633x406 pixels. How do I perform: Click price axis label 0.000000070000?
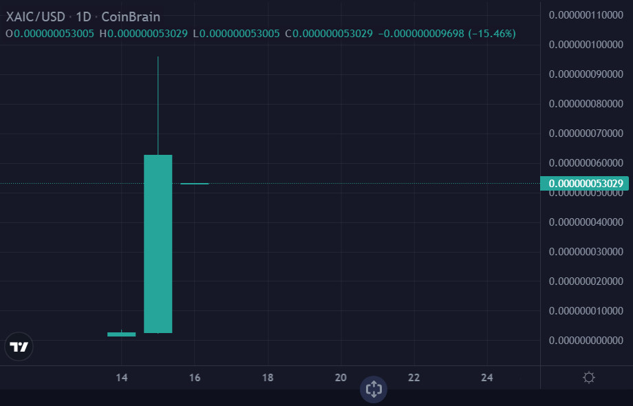586,133
